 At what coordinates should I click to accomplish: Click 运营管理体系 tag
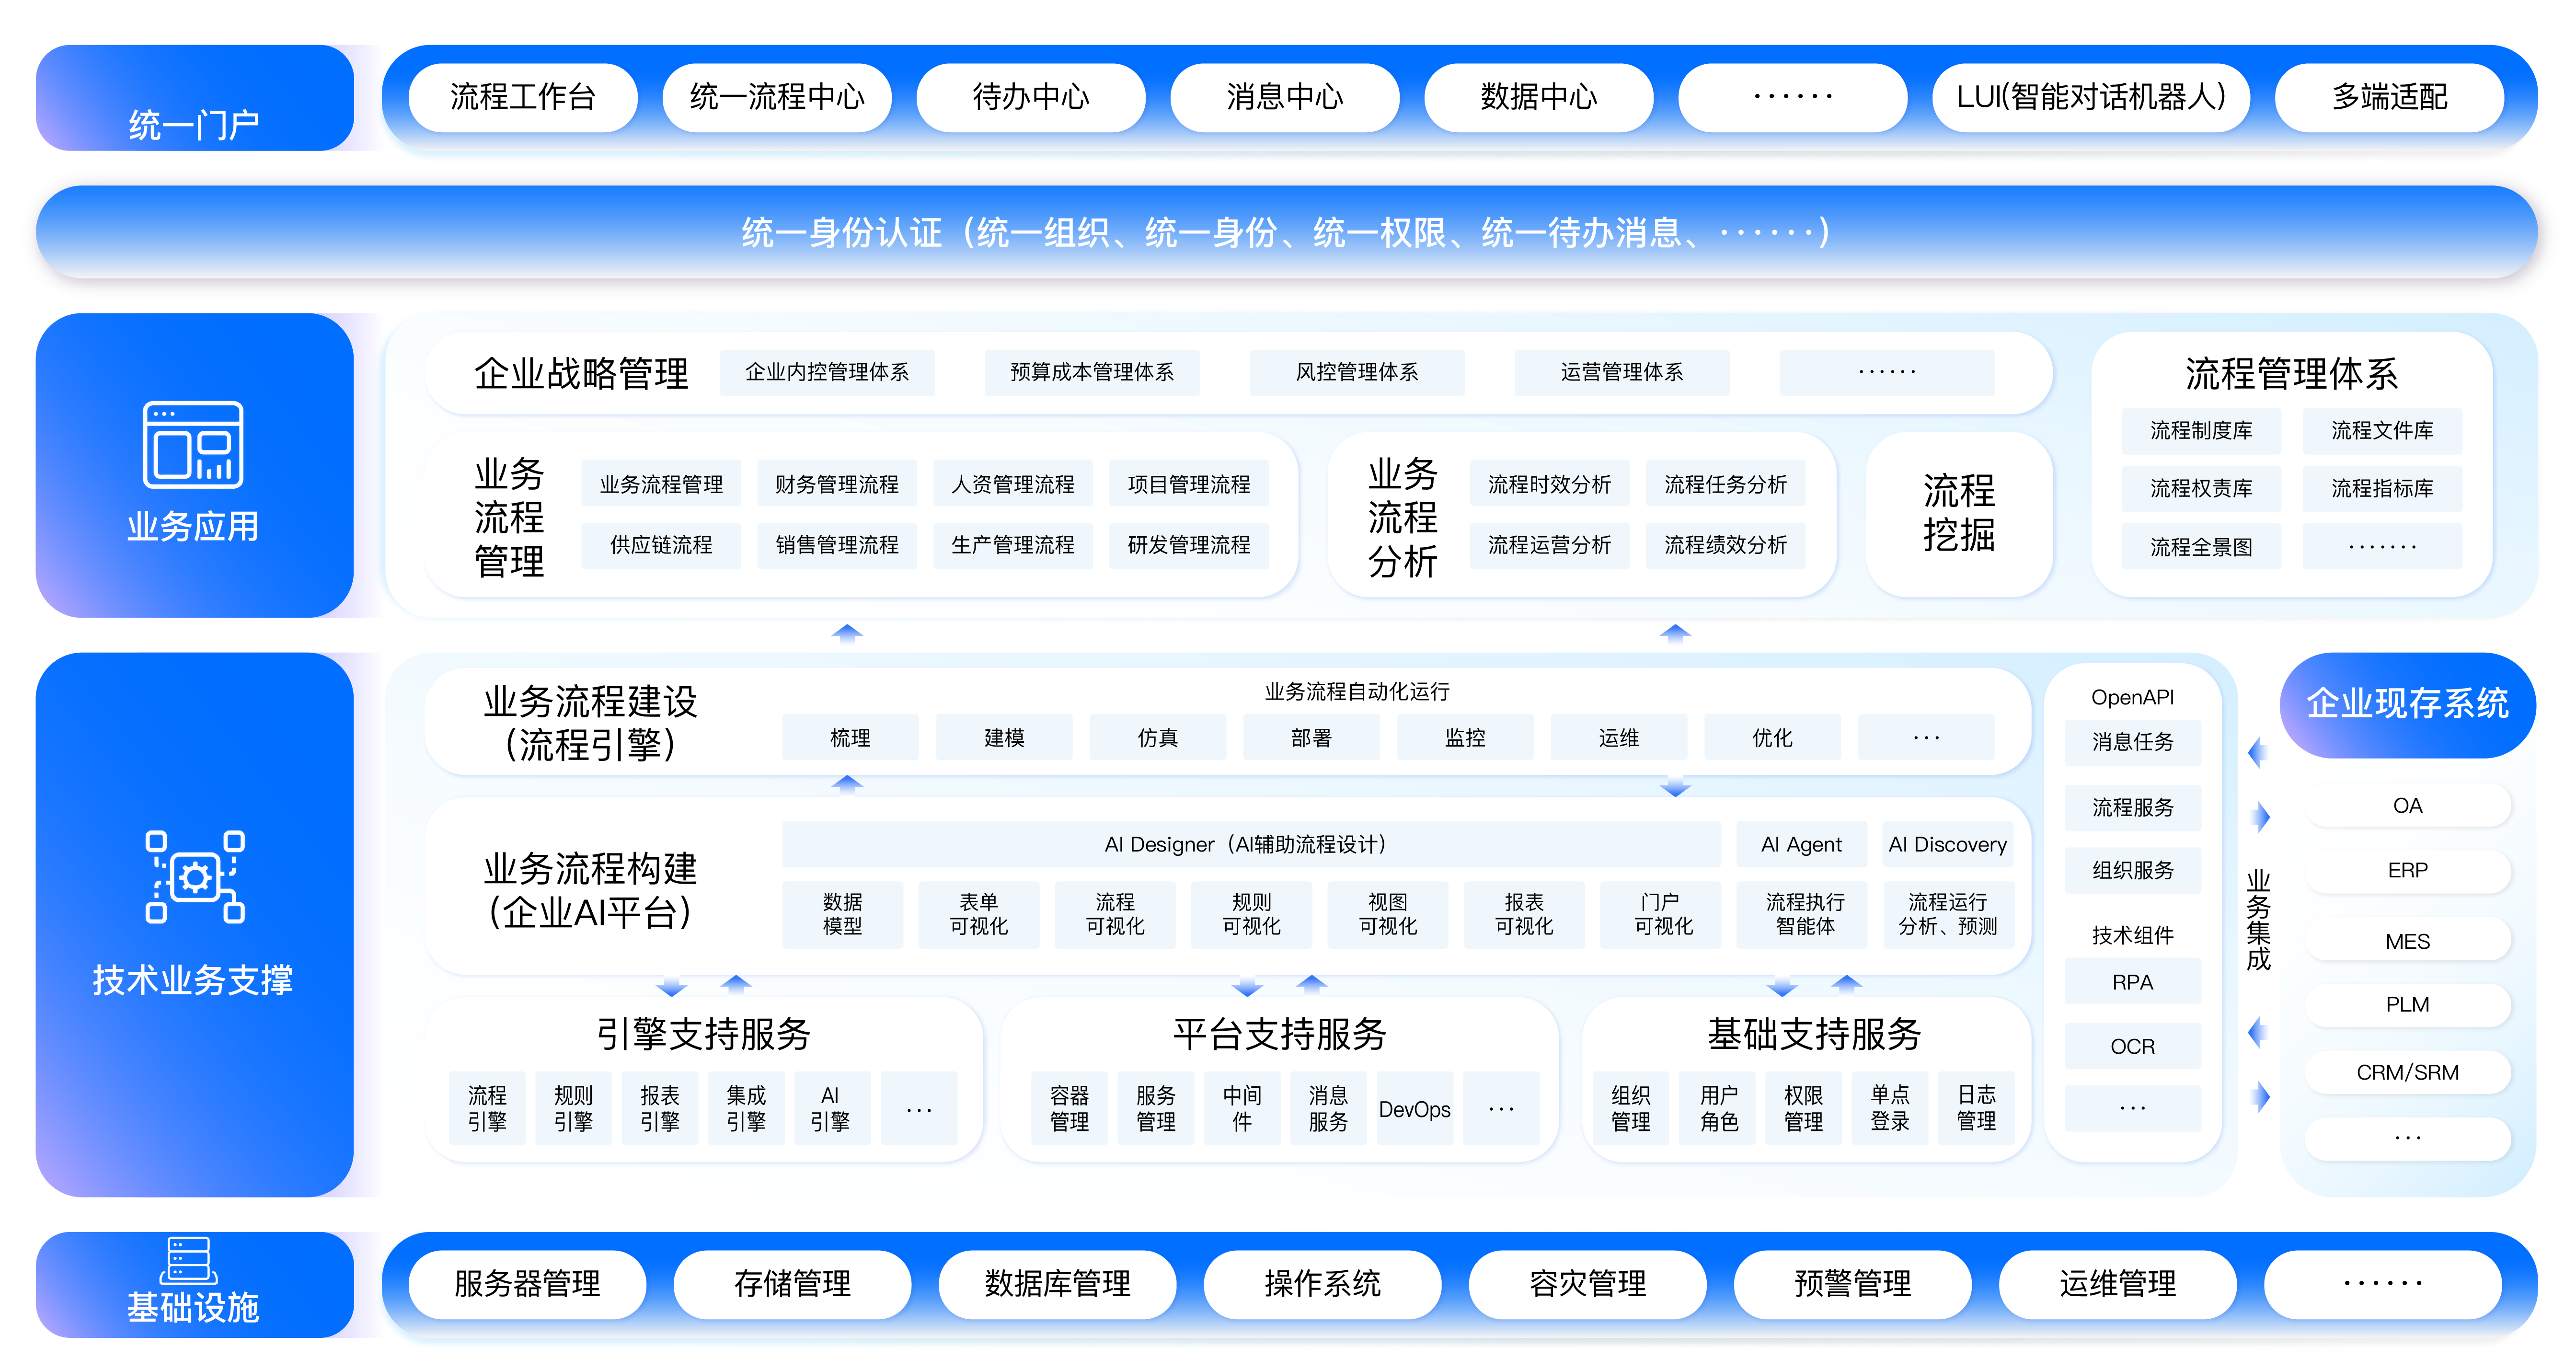[x=1622, y=372]
